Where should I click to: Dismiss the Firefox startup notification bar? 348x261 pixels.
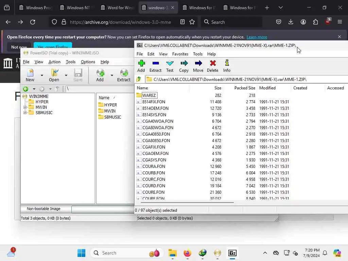[x=340, y=37]
